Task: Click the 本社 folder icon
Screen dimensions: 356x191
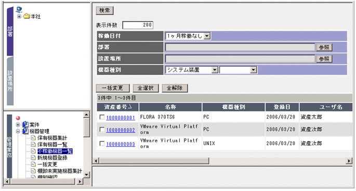Action: pyautogui.click(x=27, y=16)
